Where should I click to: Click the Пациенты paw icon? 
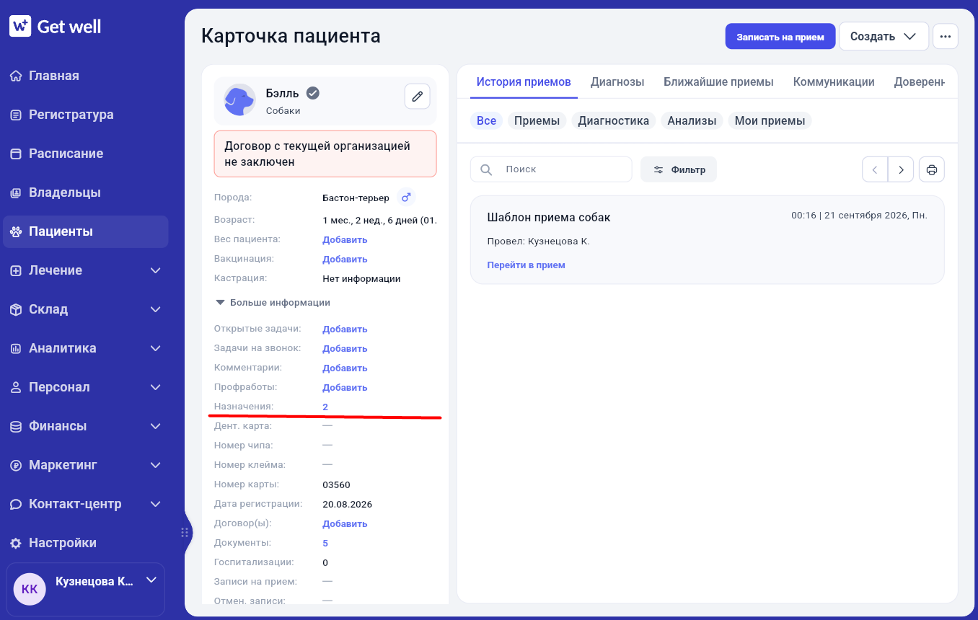16,231
